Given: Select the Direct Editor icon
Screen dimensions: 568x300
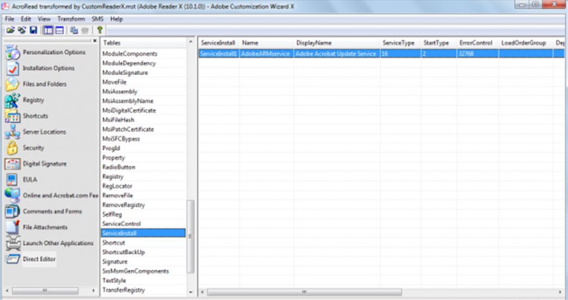Looking at the screenshot, I should pyautogui.click(x=12, y=259).
